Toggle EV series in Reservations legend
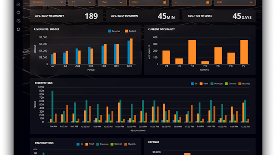The image size is (276, 155). [x=194, y=84]
